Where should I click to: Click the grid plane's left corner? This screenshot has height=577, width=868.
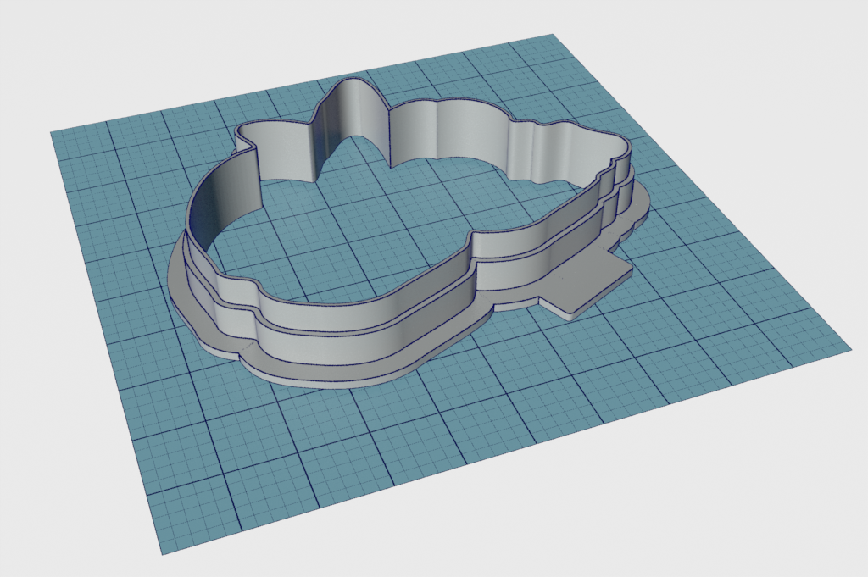(x=53, y=133)
